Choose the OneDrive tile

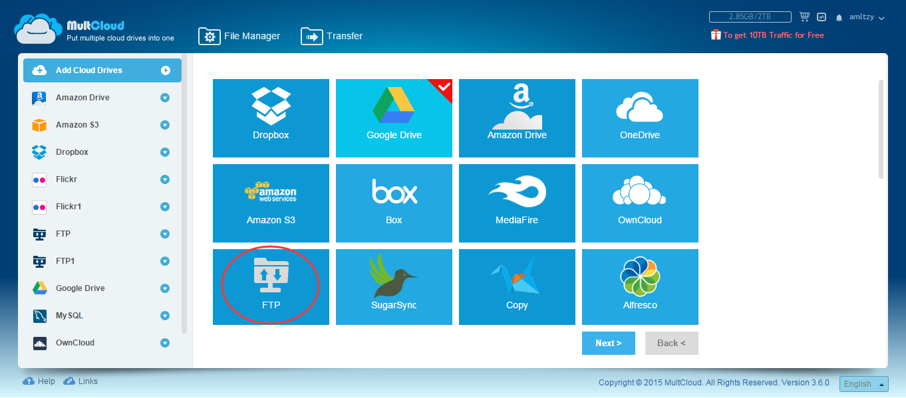640,118
